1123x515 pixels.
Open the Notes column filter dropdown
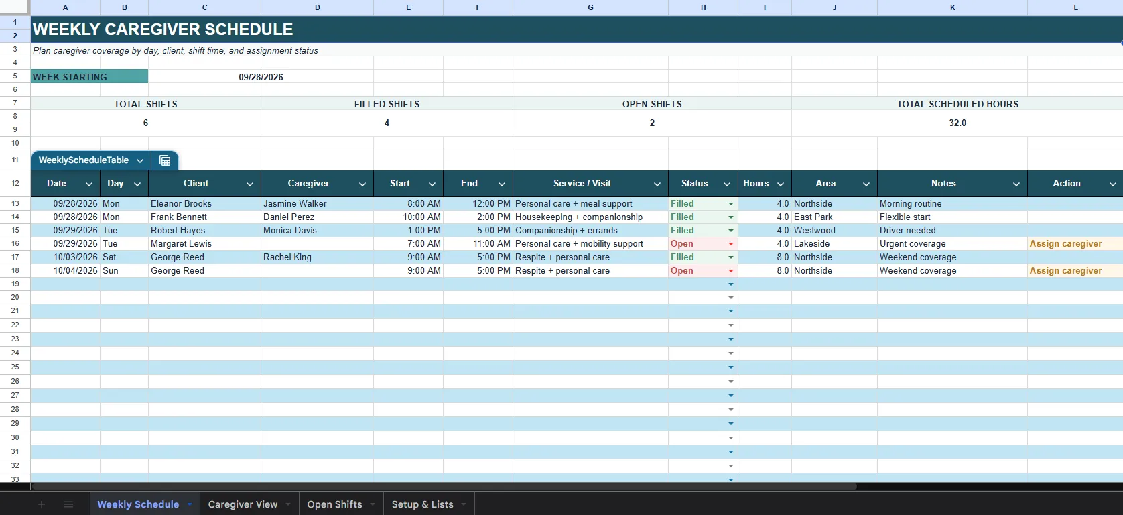coord(1016,184)
